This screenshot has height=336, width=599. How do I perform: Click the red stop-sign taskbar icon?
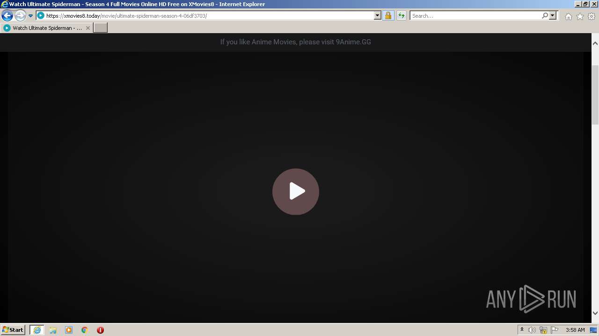click(x=100, y=330)
